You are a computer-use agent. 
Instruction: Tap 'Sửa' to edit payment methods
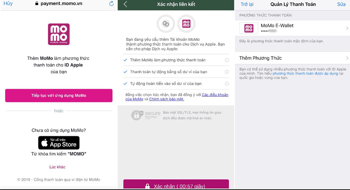click(341, 4)
